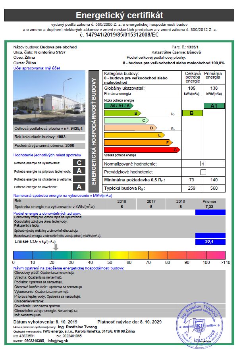Click the round blue stamp seal
Viewport: 245px width, 354px height.
pyautogui.click(x=199, y=325)
